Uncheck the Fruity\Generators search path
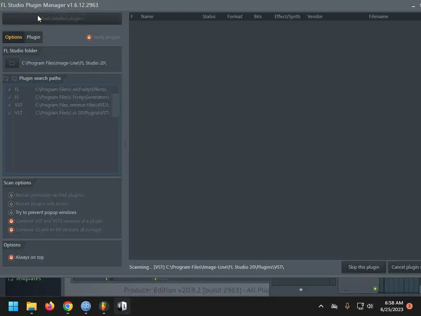The height and width of the screenshot is (316, 421). pyautogui.click(x=10, y=97)
